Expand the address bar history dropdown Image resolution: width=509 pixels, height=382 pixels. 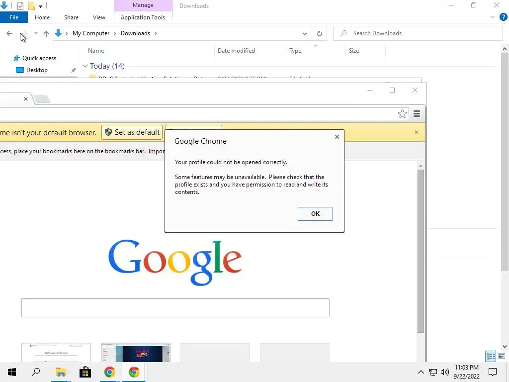(305, 33)
